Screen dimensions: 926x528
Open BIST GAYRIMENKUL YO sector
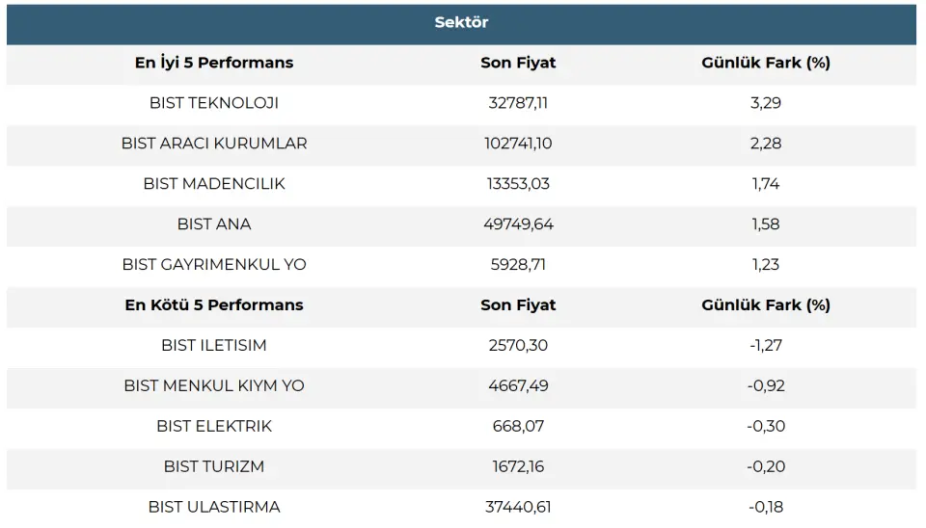[x=214, y=265]
